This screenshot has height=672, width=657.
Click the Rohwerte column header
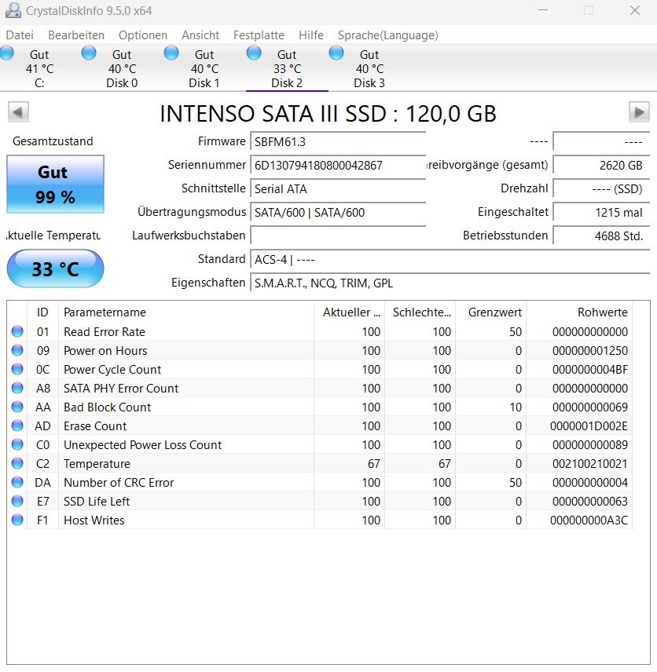point(579,312)
